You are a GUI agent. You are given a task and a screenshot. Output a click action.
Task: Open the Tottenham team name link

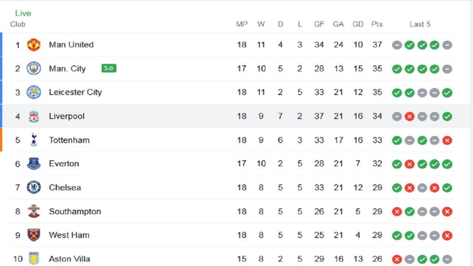69,140
